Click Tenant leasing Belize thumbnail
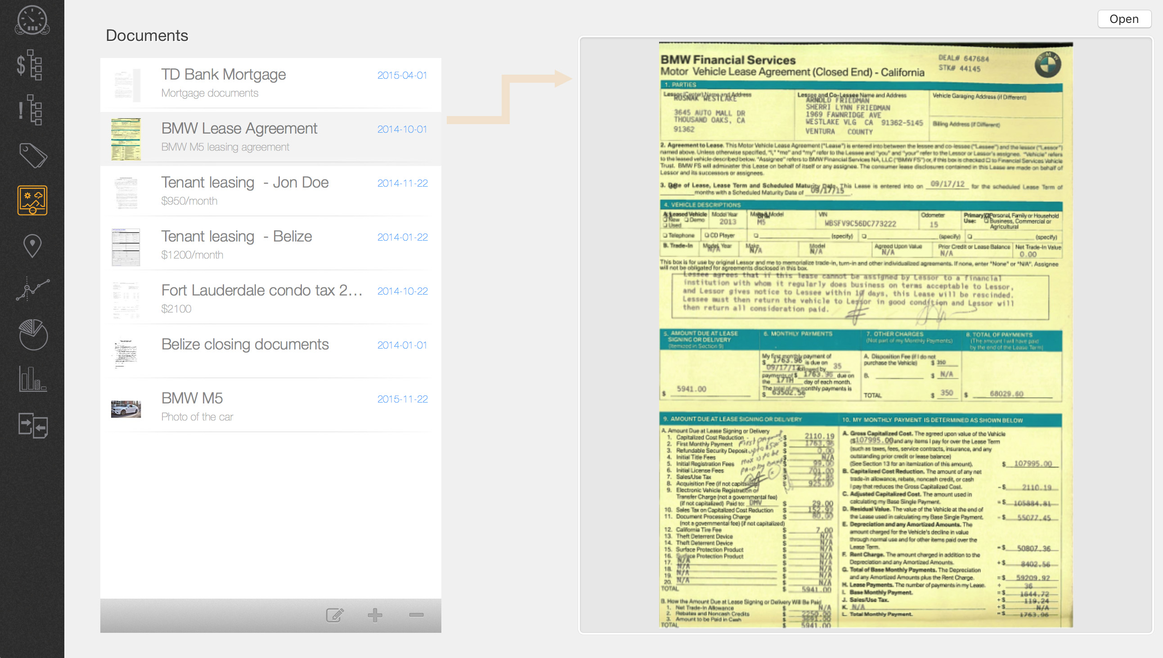Image resolution: width=1163 pixels, height=658 pixels. pos(126,247)
